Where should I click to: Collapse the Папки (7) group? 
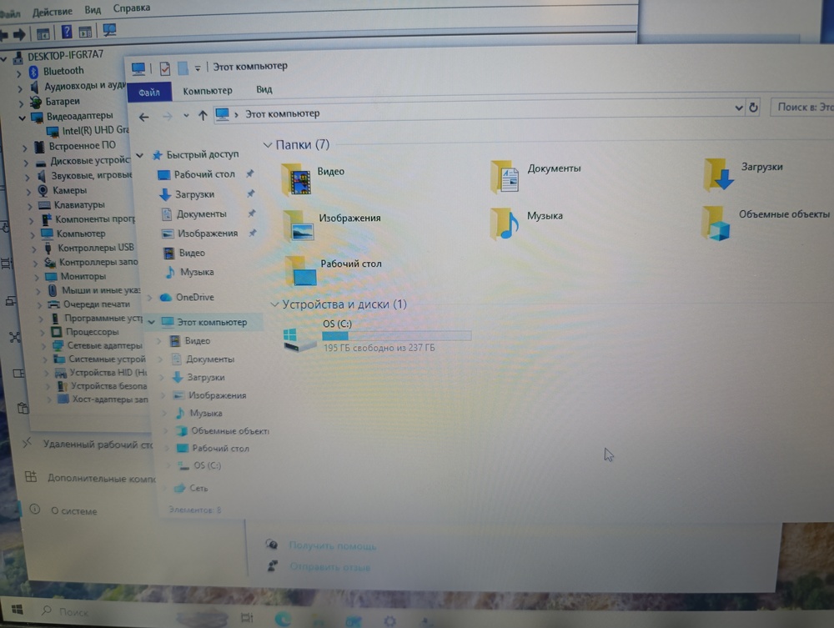tap(268, 145)
